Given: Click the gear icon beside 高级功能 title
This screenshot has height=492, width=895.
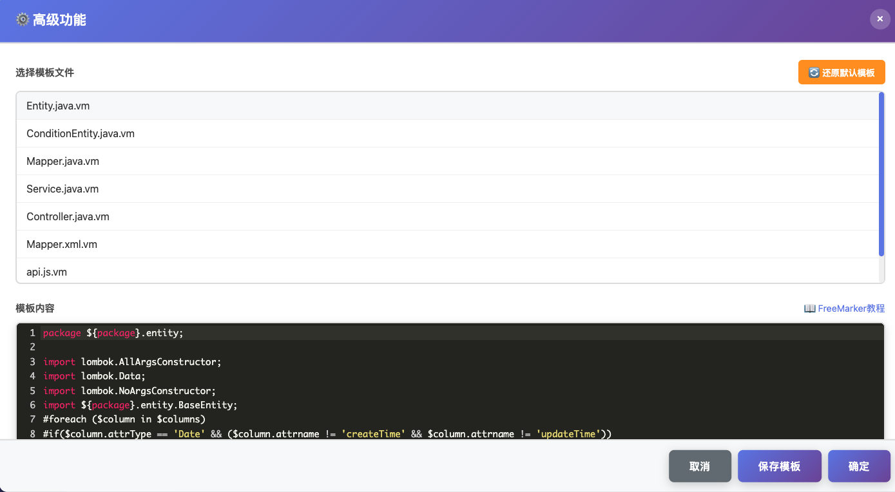Looking at the screenshot, I should 23,20.
